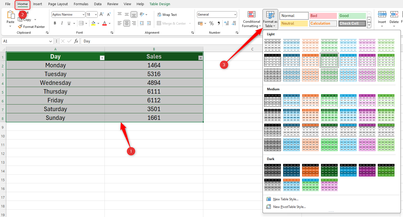The height and width of the screenshot is (217, 403).
Task: Toggle bold formatting
Action: click(55, 23)
